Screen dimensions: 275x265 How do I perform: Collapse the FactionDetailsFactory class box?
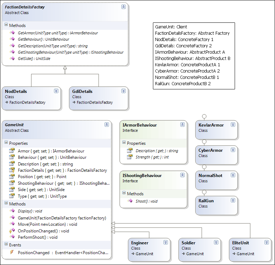click(123, 7)
